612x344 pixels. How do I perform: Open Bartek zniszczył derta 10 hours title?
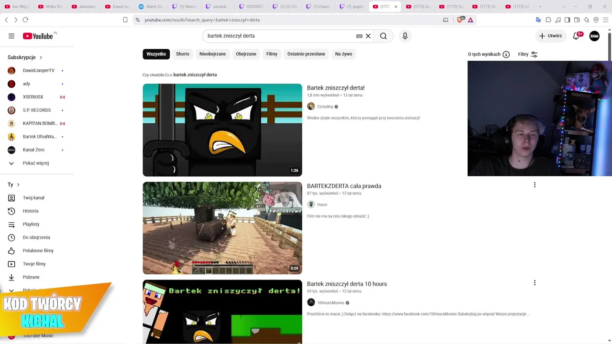347,284
